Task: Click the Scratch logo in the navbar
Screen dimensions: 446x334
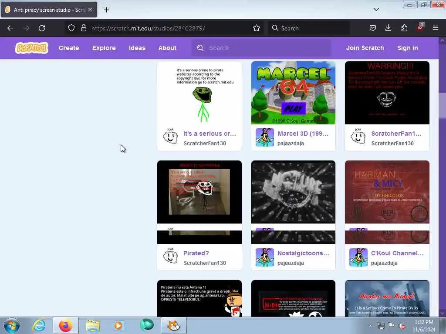Action: (31, 48)
